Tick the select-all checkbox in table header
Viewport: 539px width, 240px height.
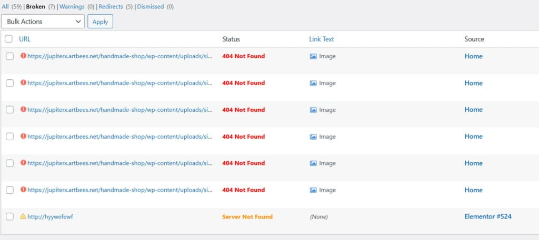(x=9, y=39)
